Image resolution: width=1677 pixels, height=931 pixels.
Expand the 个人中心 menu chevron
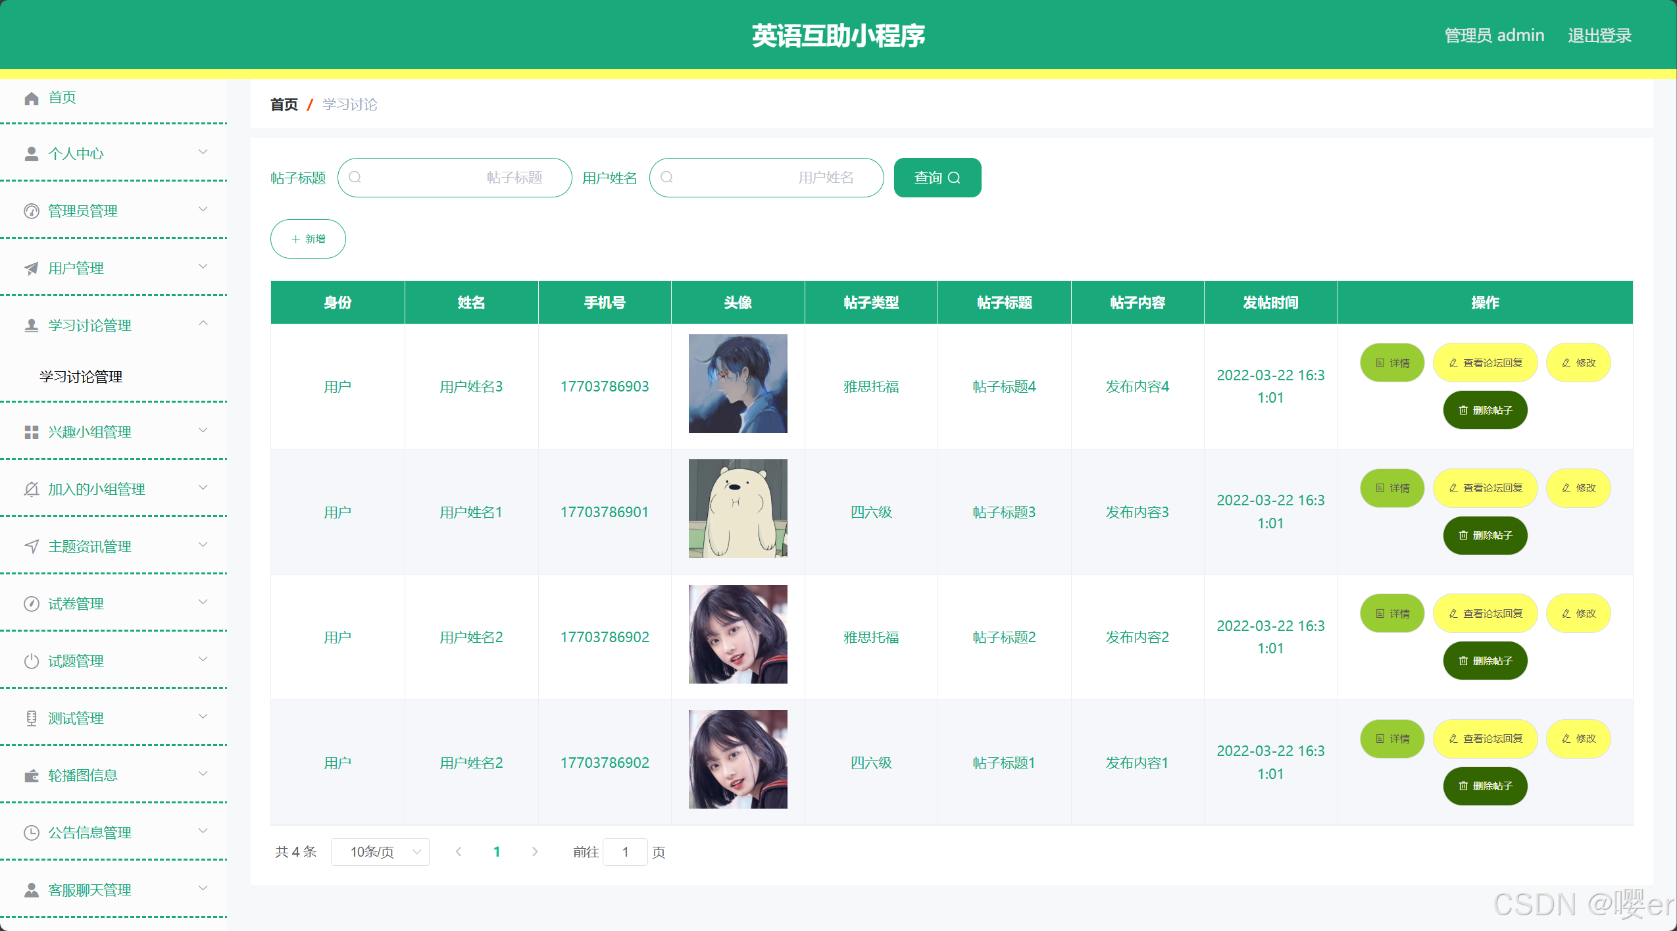(203, 153)
